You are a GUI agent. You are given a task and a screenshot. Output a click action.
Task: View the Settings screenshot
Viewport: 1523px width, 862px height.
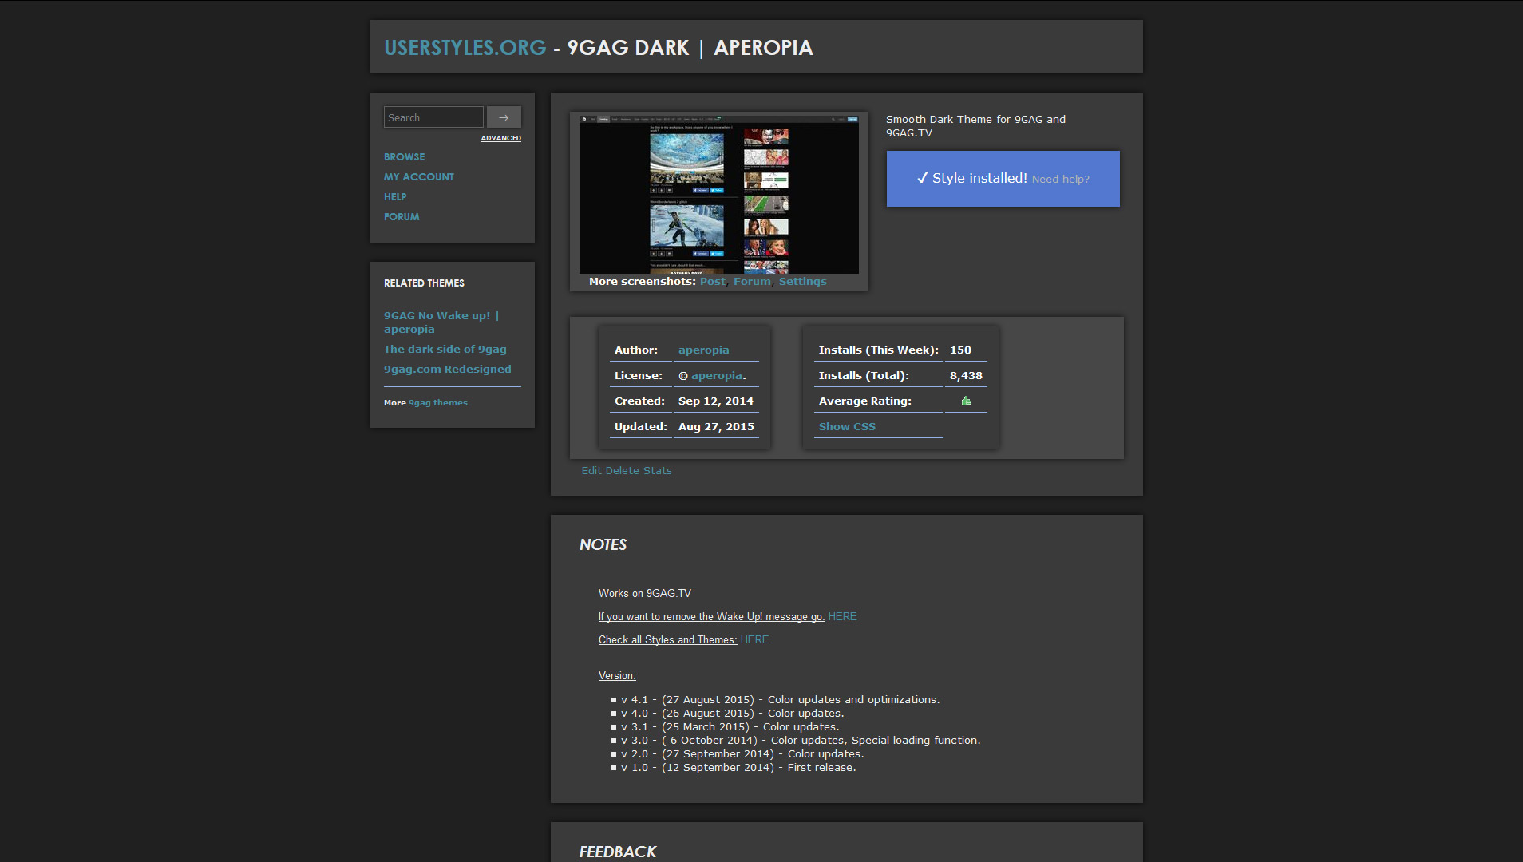[802, 281]
